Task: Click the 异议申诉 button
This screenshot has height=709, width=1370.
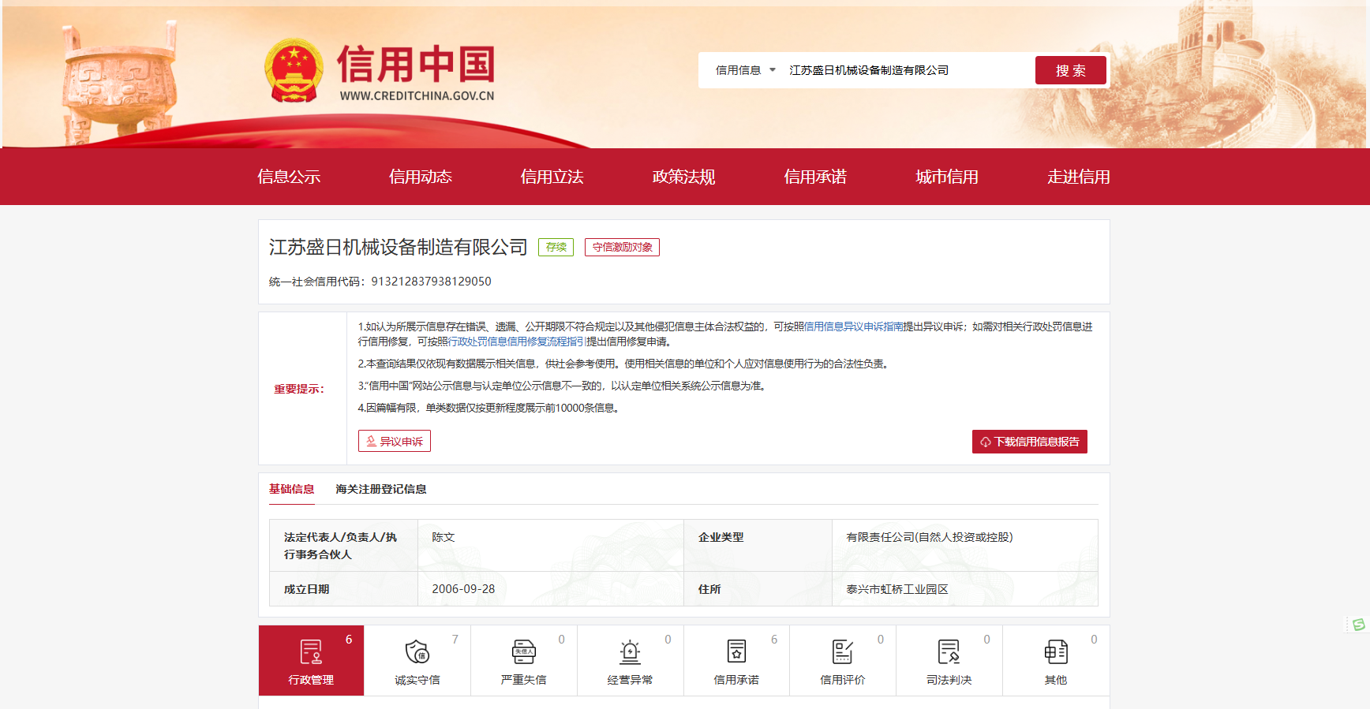Action: [395, 441]
